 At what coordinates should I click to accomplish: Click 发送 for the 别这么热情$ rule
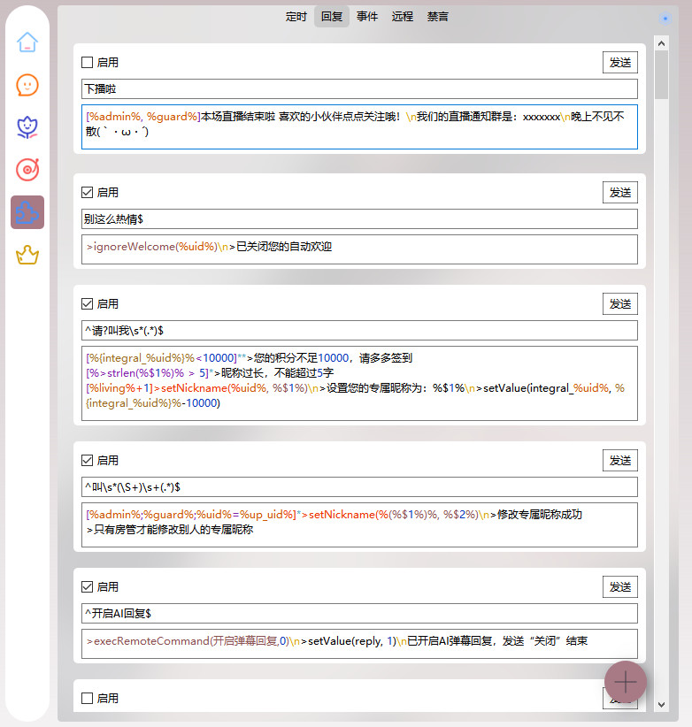620,193
